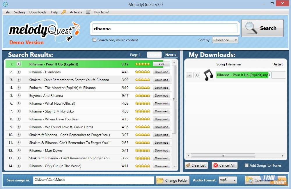This screenshot has width=291, height=189.
Task: Remove Pour It Up from downloads list
Action: click(189, 75)
